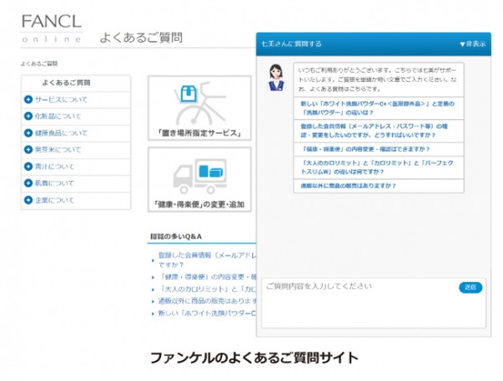Viewport: 503px width, 381px height.
Task: Click the よくあるご質問 breadcrumb text
Action: pos(39,64)
